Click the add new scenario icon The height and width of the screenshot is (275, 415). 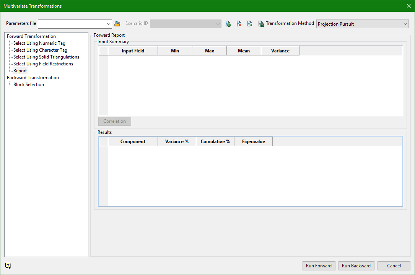(228, 24)
